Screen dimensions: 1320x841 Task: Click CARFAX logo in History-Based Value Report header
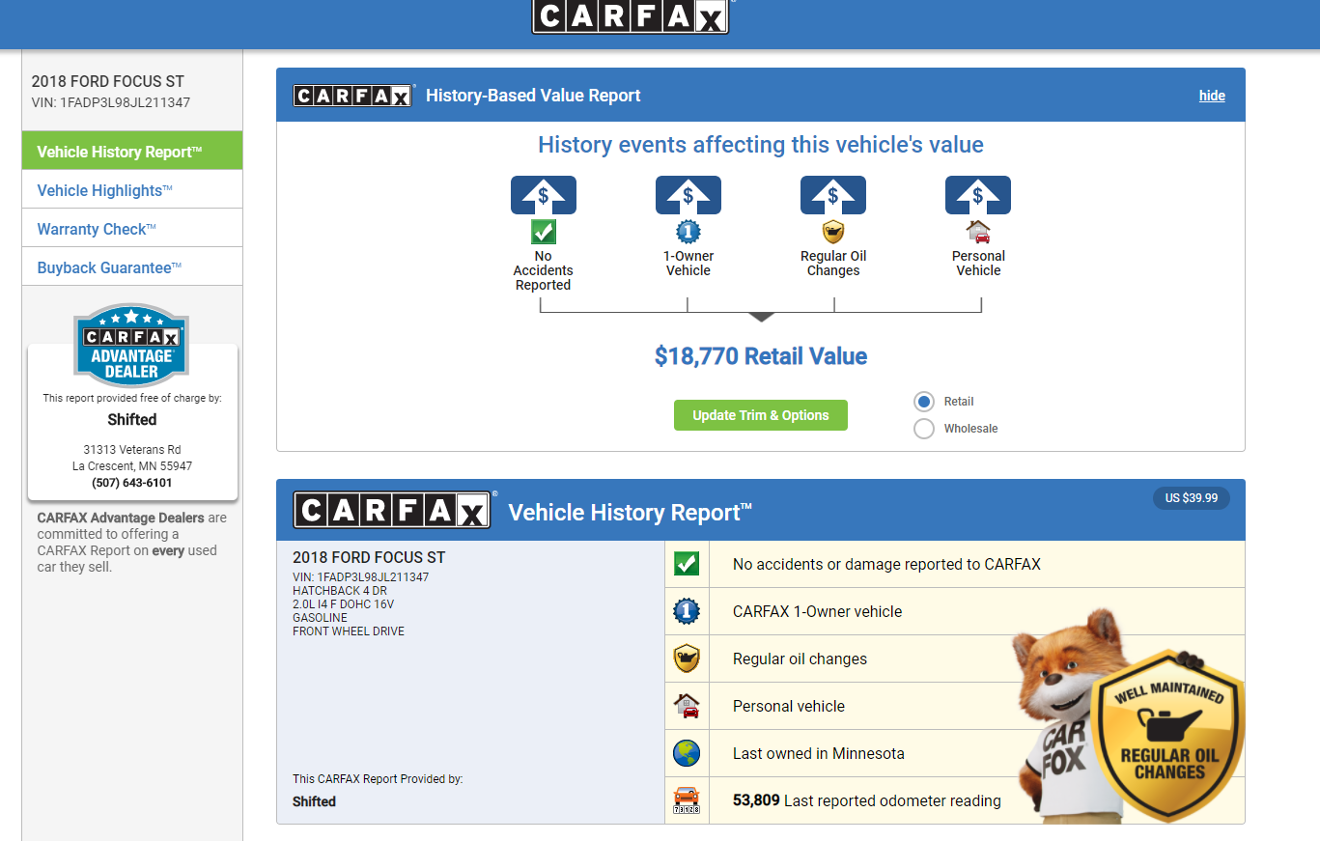tap(353, 96)
